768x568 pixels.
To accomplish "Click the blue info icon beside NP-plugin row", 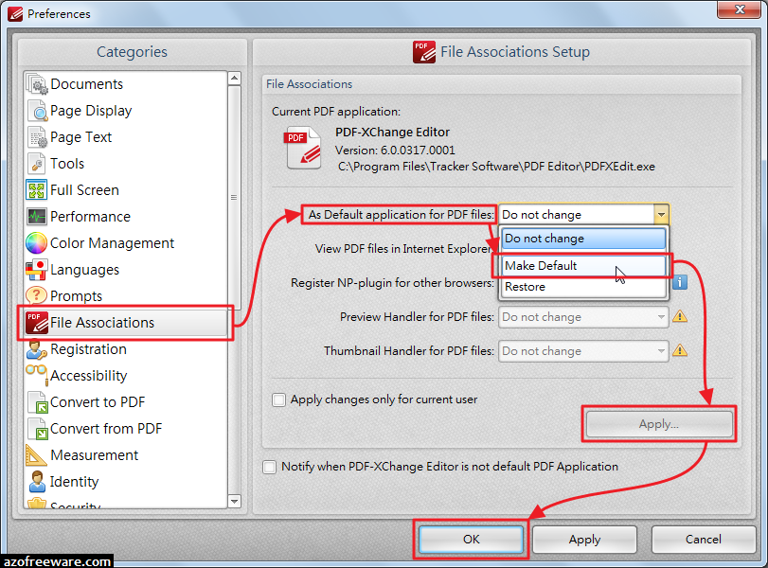I will tap(680, 282).
